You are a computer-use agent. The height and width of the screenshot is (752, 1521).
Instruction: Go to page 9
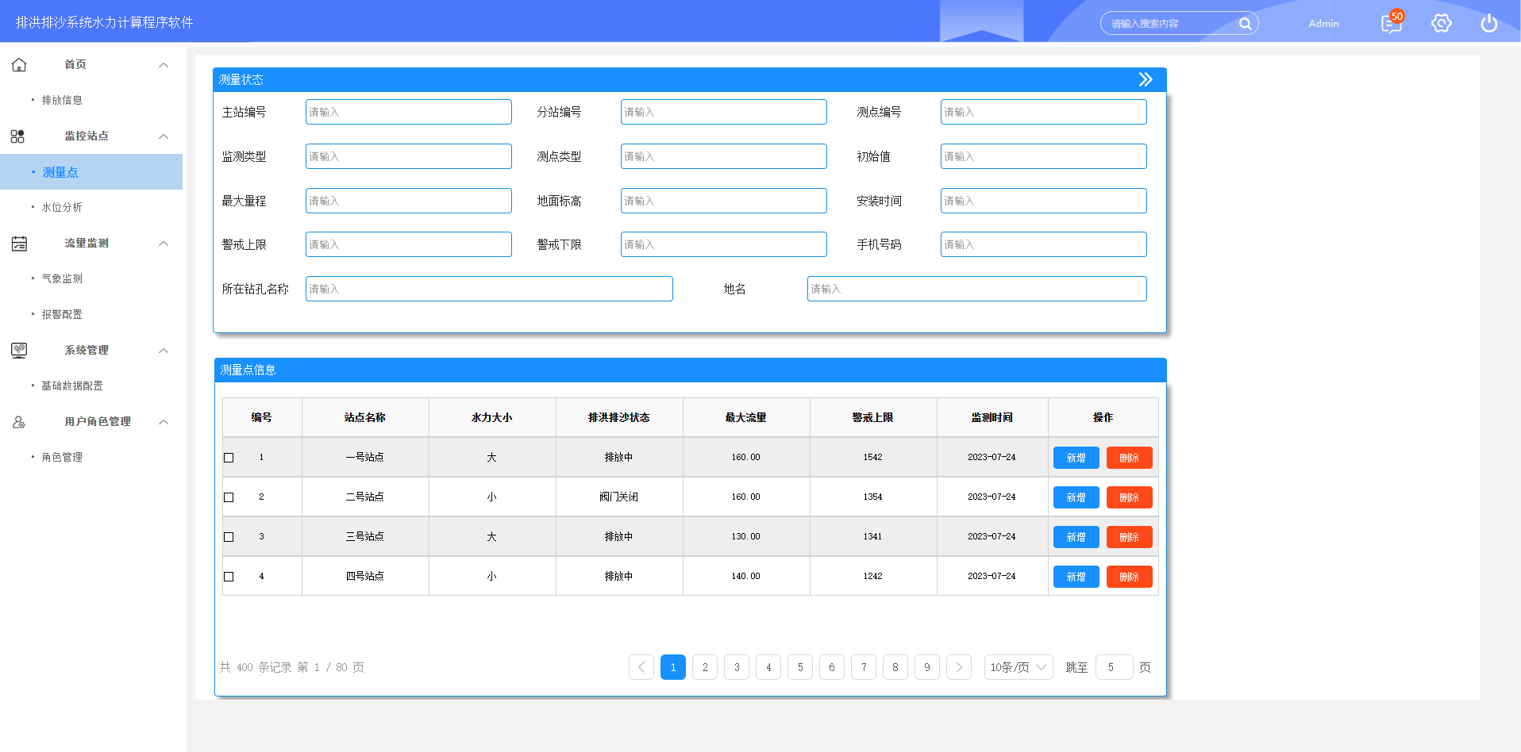click(927, 667)
